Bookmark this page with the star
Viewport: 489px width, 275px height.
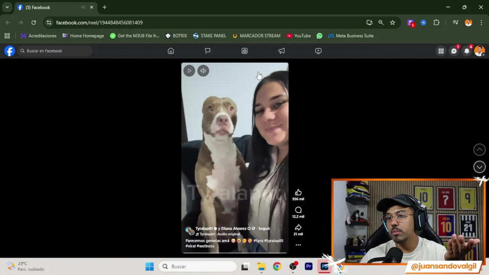(392, 23)
